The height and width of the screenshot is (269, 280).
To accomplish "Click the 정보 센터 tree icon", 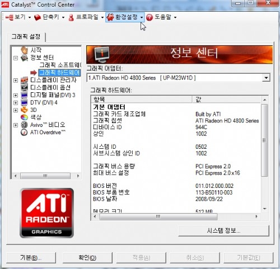I will pyautogui.click(x=24, y=58).
